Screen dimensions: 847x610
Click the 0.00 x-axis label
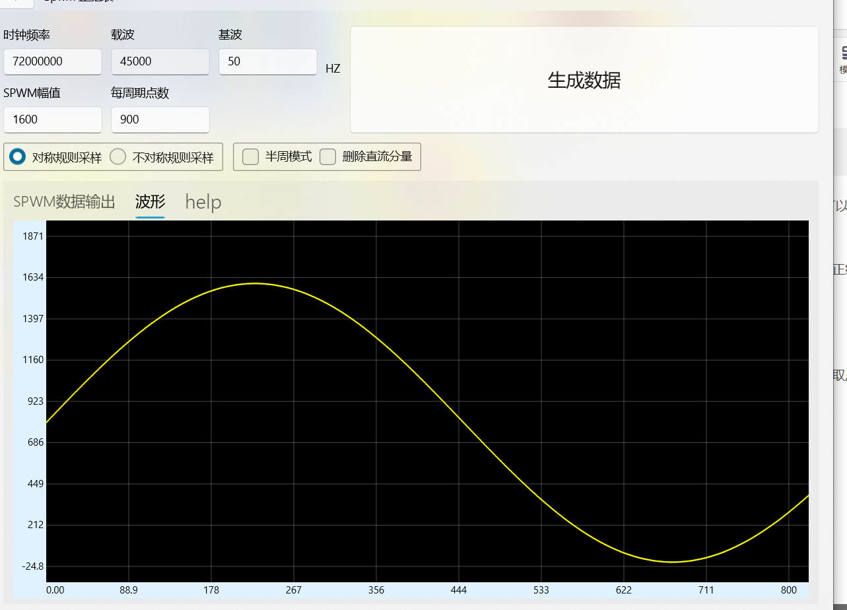click(x=55, y=590)
